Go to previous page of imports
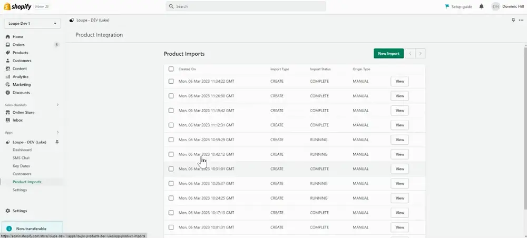527x238 pixels. 410,53
